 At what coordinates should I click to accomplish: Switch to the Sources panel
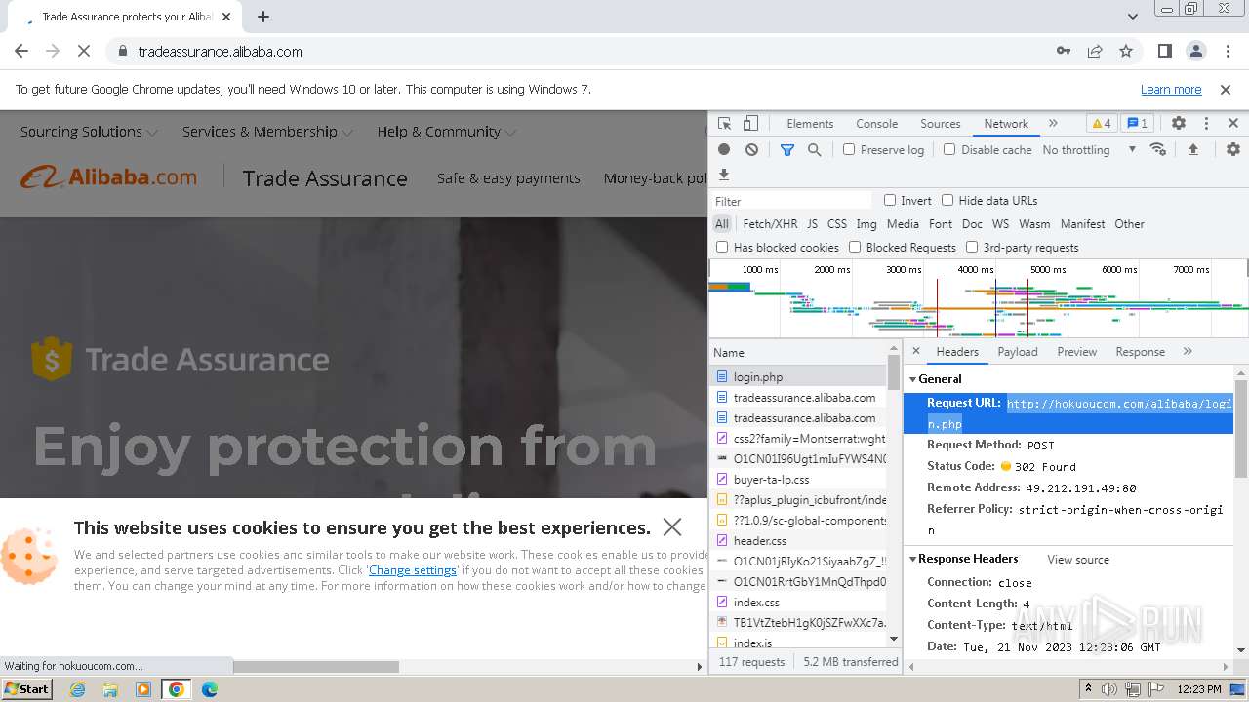[941, 124]
